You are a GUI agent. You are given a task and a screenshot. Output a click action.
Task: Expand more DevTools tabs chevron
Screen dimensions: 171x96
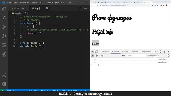[155, 51]
